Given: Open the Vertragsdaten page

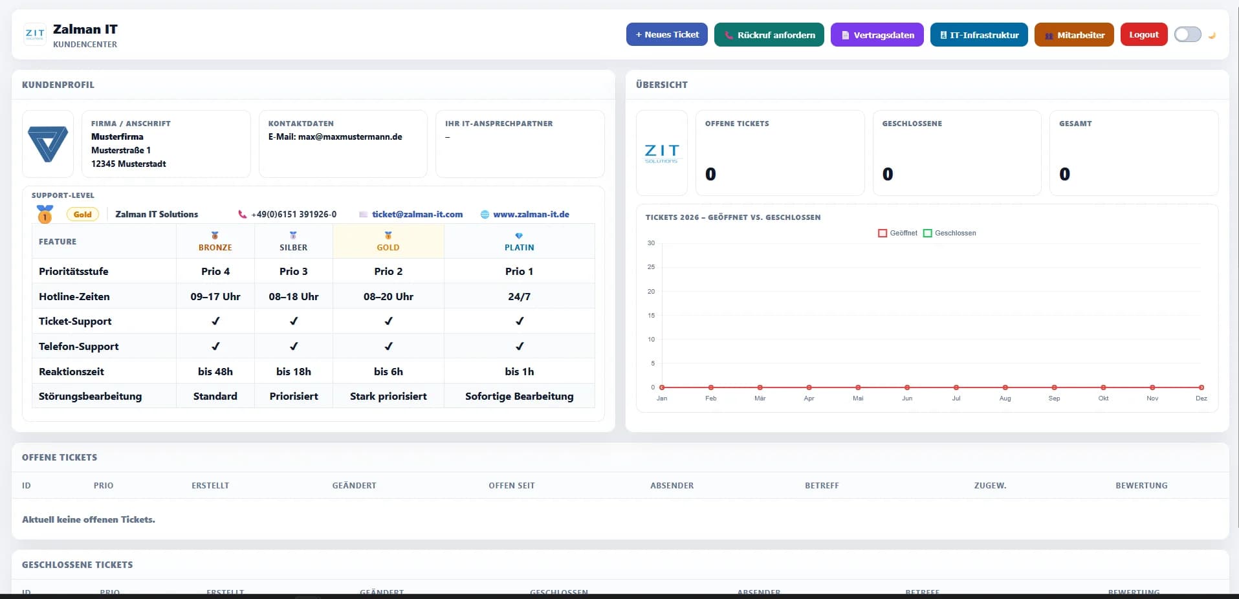Looking at the screenshot, I should point(877,34).
